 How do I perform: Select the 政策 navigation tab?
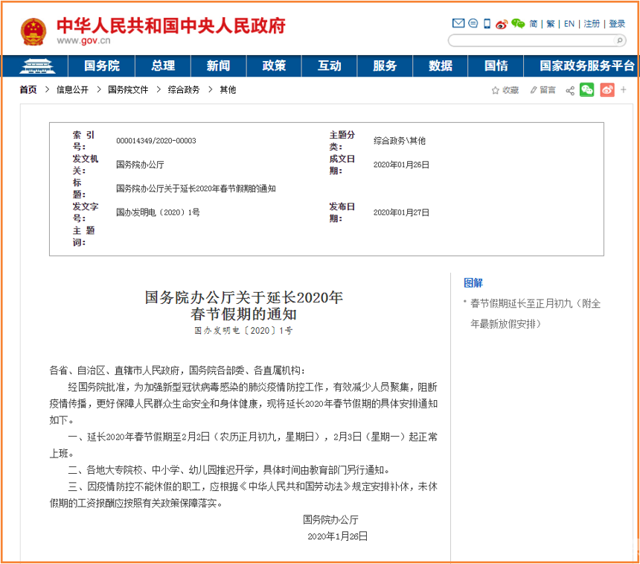(x=274, y=66)
